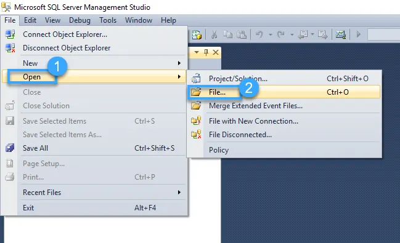Click the SSMS application icon in title bar

point(6,7)
